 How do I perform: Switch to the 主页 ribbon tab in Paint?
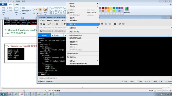(10, 5)
